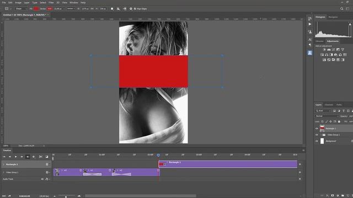
Task: Open the File menu
Action: [x=4, y=2]
